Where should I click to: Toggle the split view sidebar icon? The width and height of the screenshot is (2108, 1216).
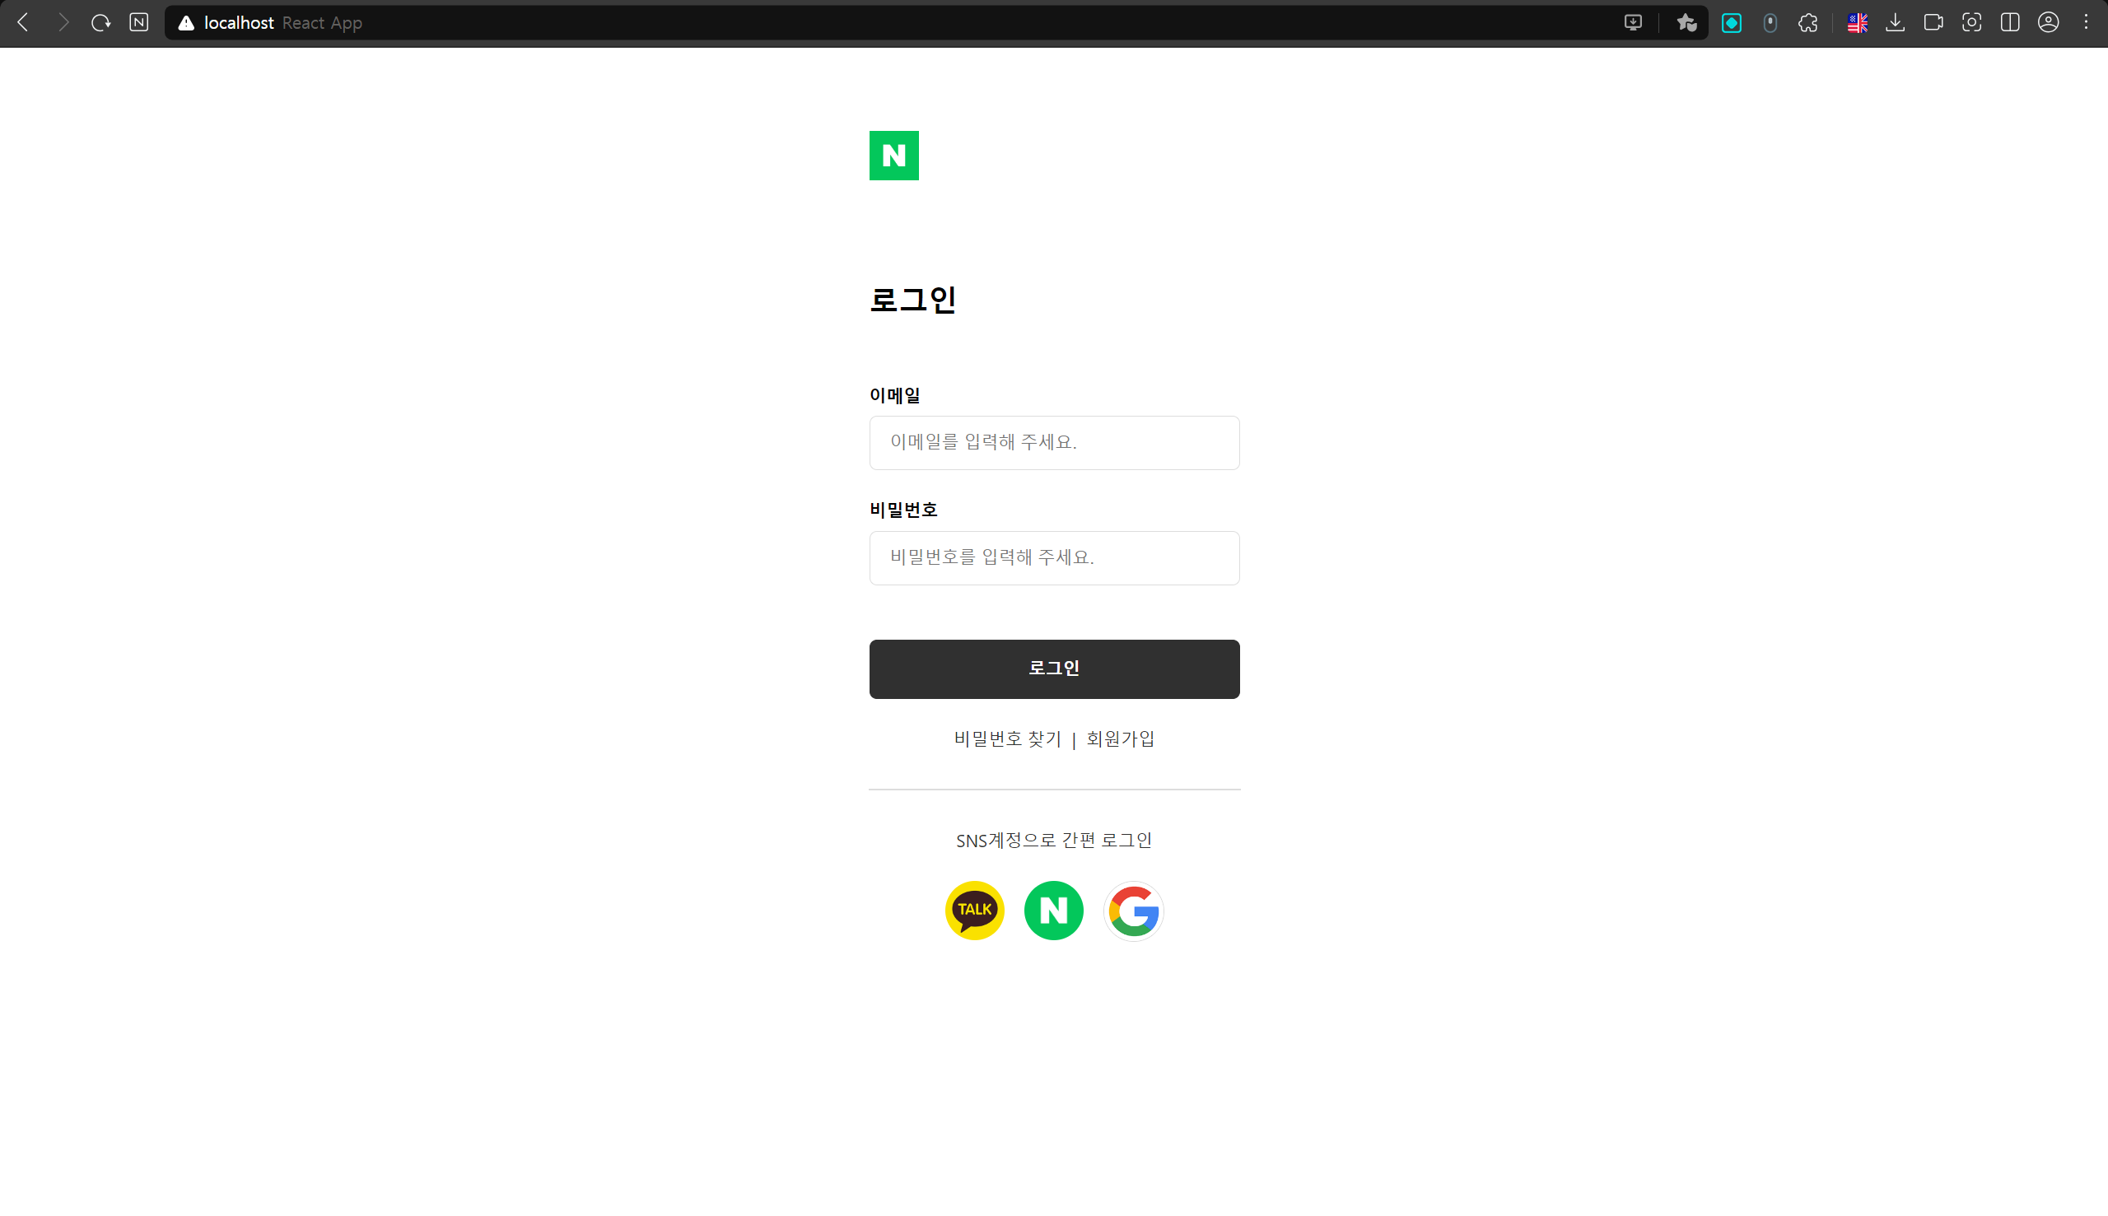pyautogui.click(x=2009, y=22)
